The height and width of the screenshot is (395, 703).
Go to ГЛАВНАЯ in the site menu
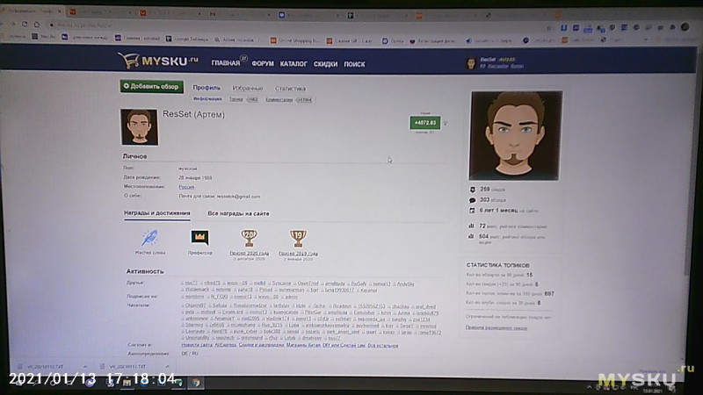226,63
